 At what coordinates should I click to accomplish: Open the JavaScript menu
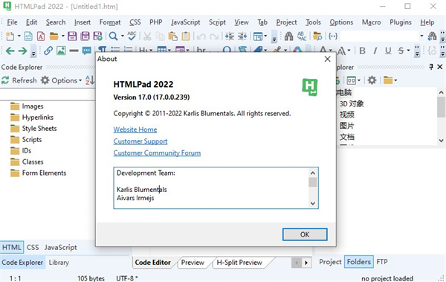pyautogui.click(x=185, y=22)
